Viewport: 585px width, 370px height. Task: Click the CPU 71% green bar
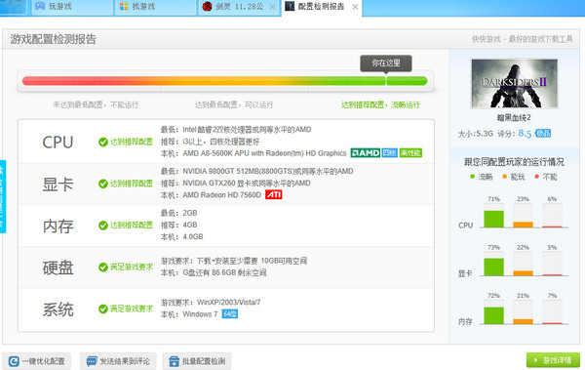493,219
